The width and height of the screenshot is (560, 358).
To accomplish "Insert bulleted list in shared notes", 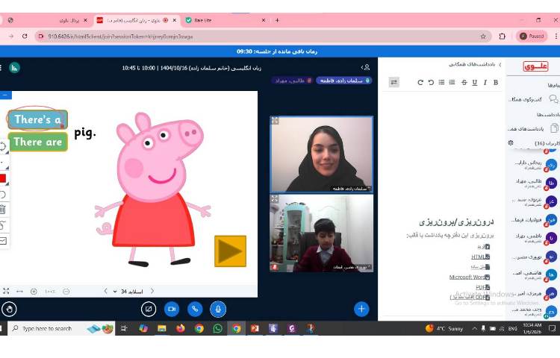I will click(x=442, y=82).
